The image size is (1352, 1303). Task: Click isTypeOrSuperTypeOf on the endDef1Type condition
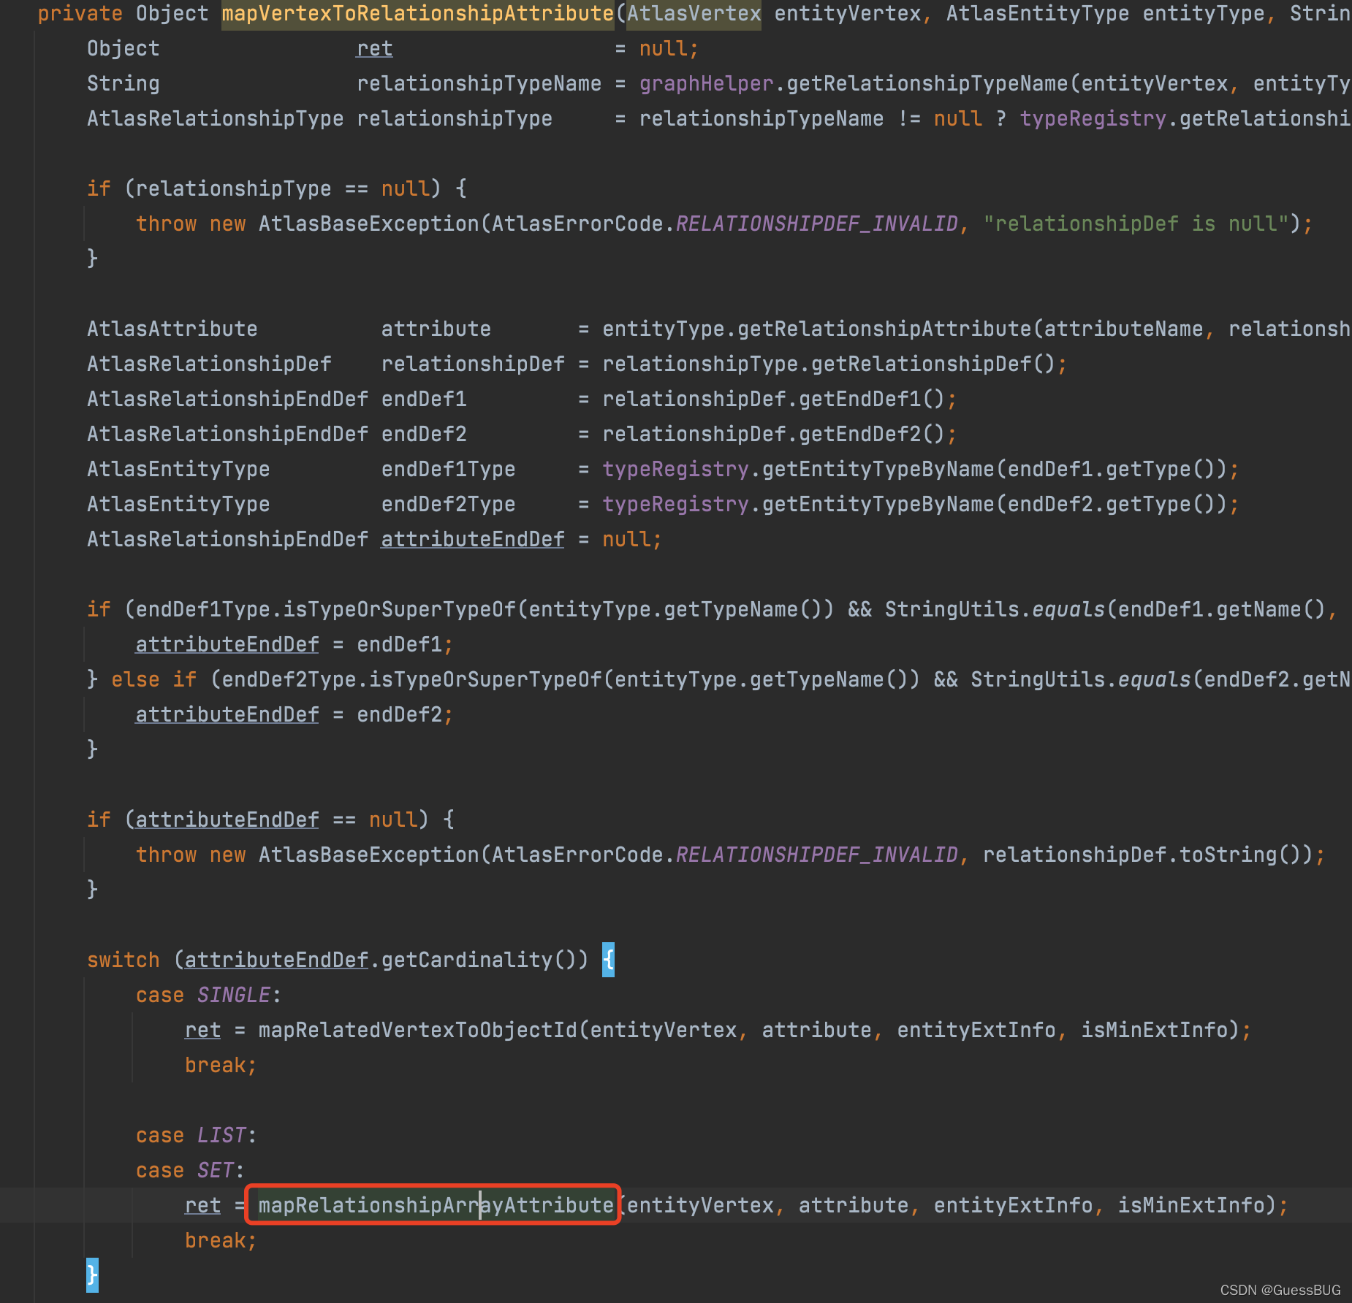(x=399, y=610)
